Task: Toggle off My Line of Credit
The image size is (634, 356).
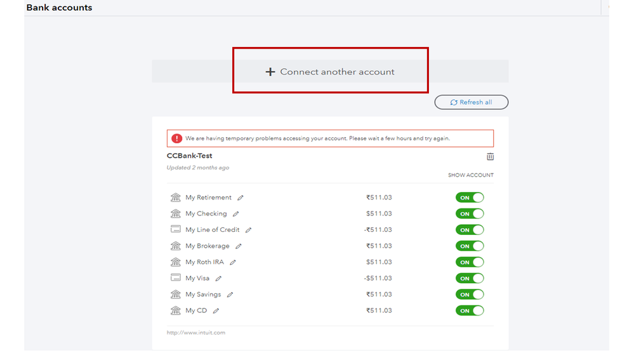Action: (x=470, y=230)
